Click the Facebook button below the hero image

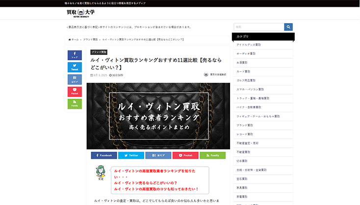tap(103, 155)
